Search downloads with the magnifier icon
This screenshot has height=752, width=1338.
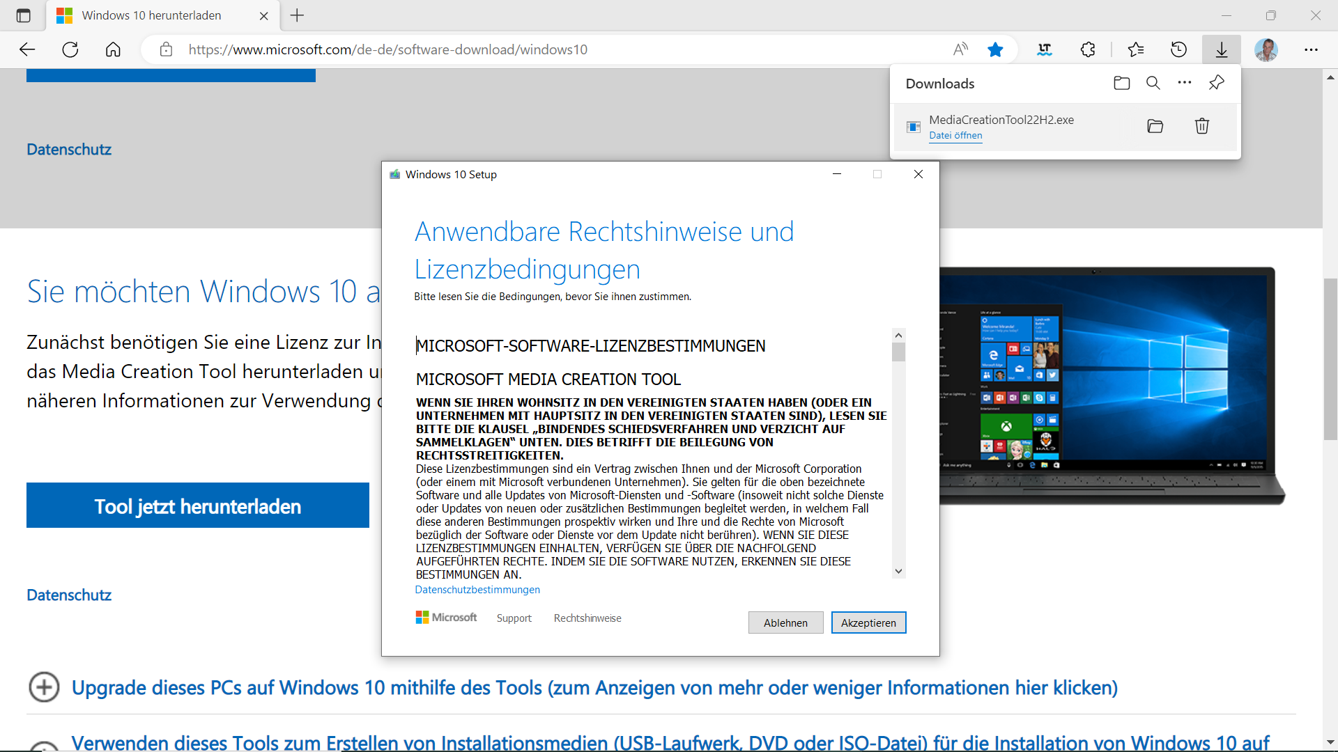click(x=1153, y=84)
